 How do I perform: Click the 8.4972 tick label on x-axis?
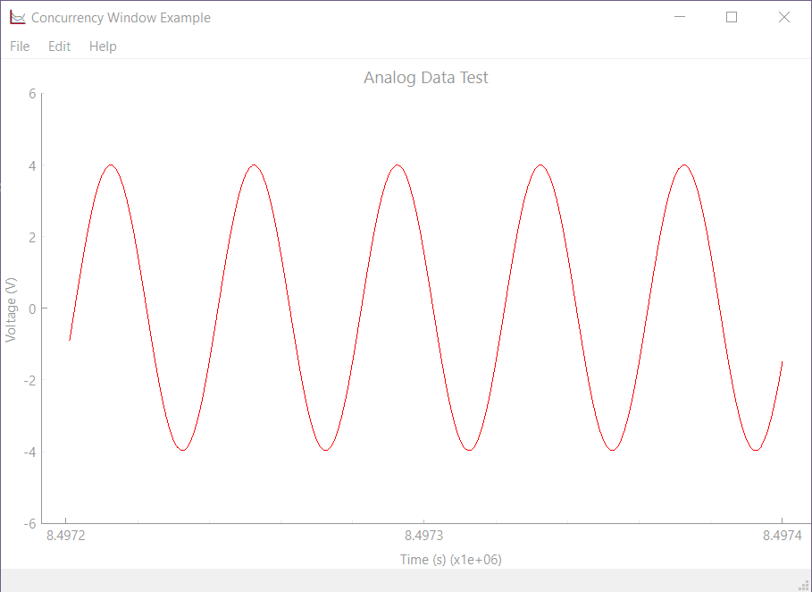click(x=66, y=537)
